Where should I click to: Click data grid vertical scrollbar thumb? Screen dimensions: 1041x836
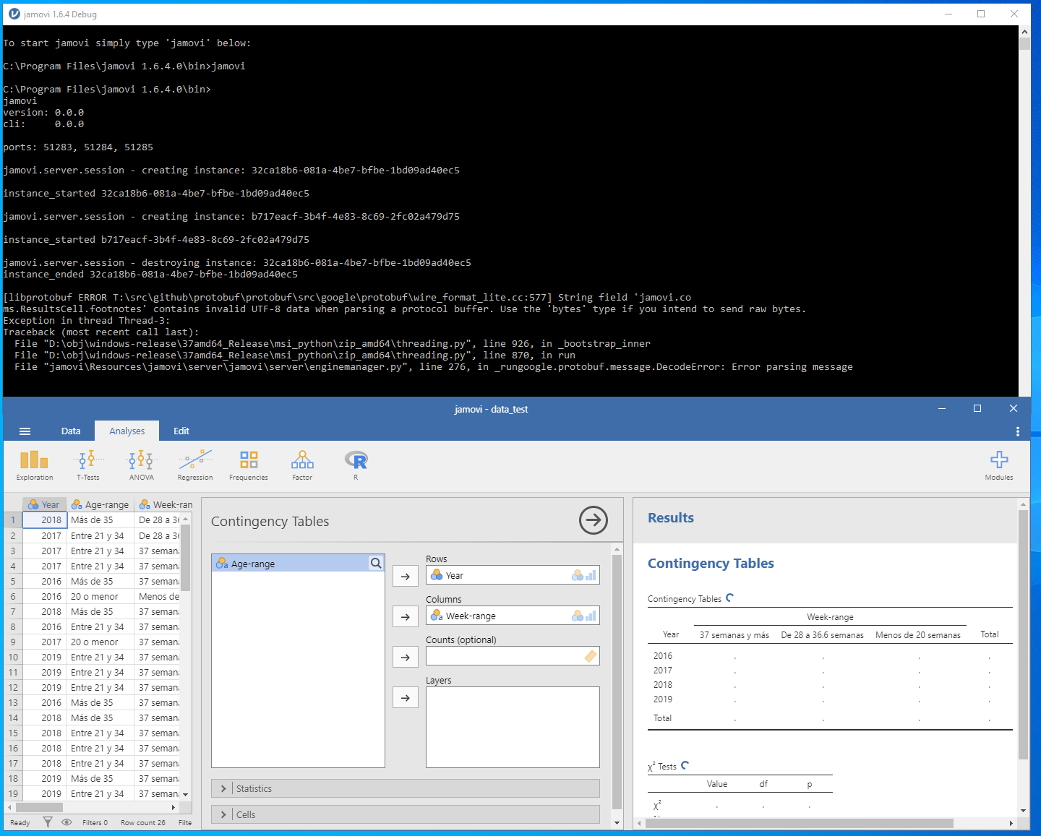[x=186, y=557]
